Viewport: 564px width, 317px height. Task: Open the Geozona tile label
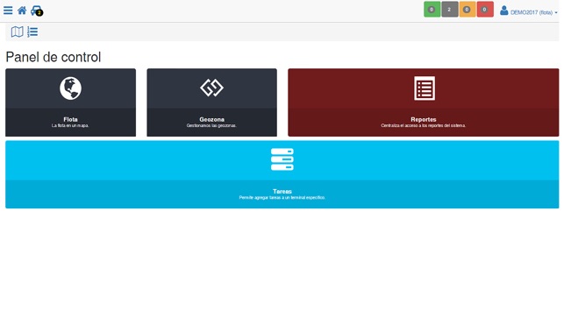212,119
